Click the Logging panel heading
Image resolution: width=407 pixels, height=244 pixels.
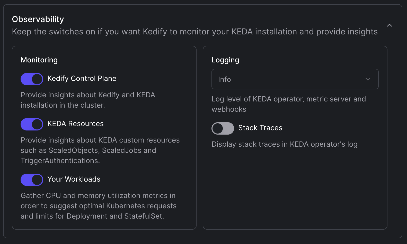tap(225, 60)
